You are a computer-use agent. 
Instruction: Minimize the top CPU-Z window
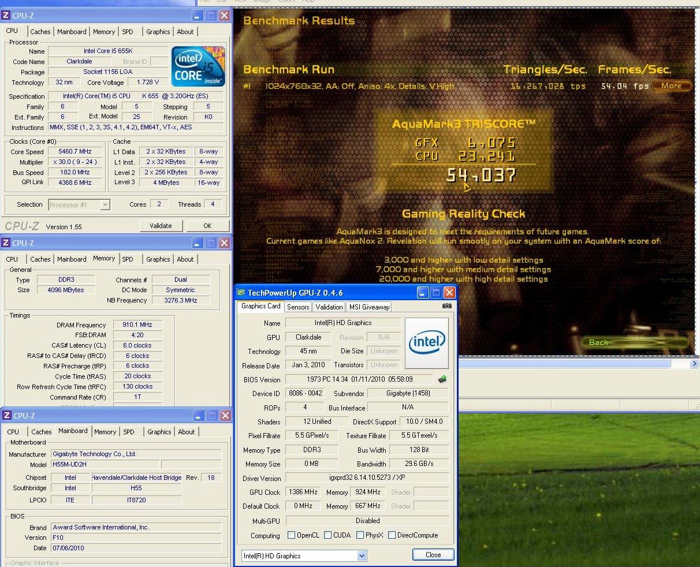(x=198, y=16)
